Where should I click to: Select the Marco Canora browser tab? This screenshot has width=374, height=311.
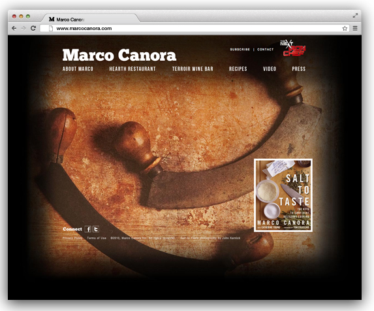(x=89, y=18)
